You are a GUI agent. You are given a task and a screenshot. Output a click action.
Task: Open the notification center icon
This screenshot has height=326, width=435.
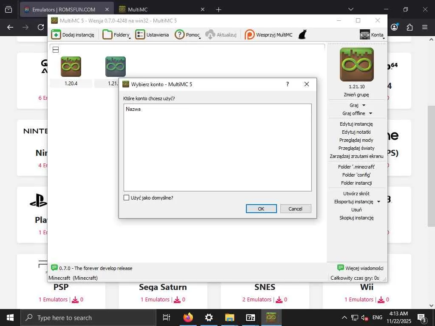point(422,318)
